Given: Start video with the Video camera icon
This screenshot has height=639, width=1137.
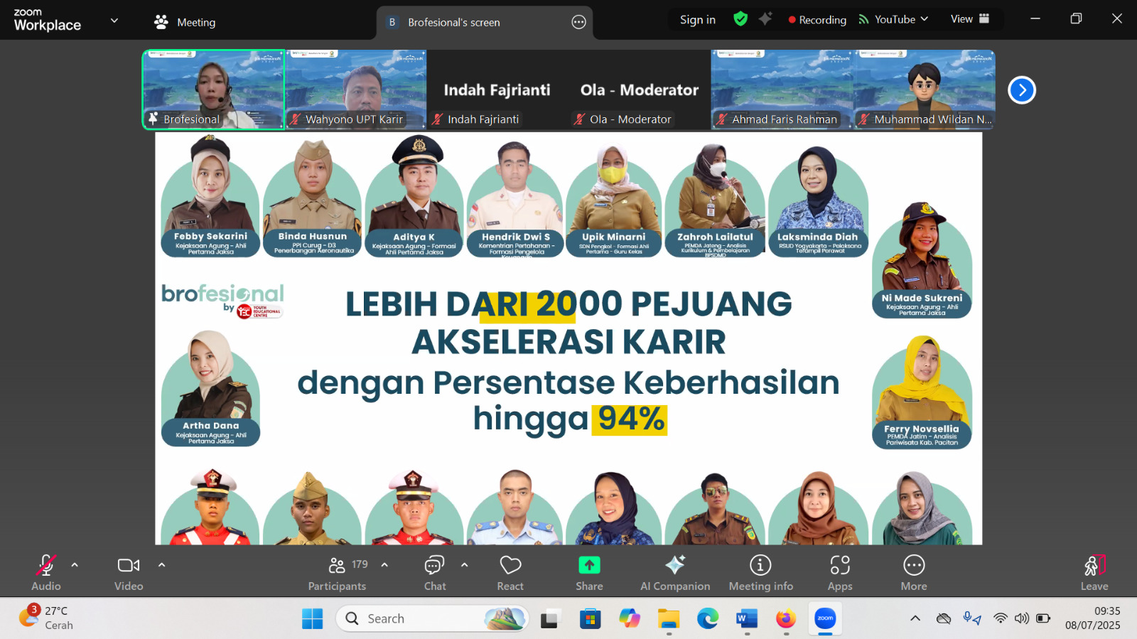Looking at the screenshot, I should pyautogui.click(x=129, y=565).
